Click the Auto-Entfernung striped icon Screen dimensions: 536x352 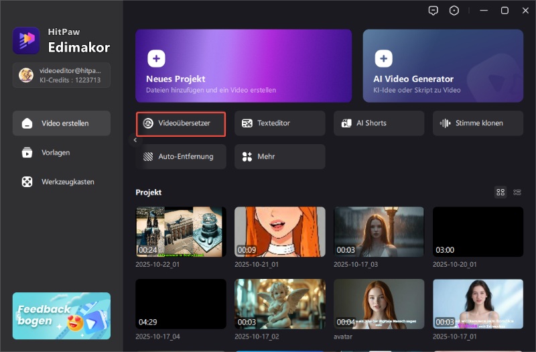[x=148, y=157]
